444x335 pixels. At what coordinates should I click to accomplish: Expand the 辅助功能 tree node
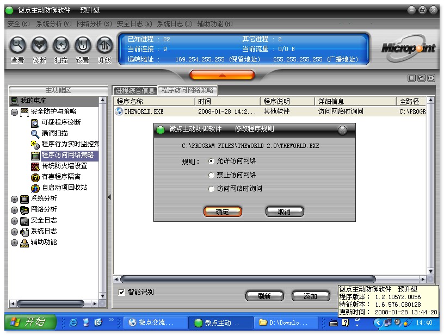pos(15,243)
